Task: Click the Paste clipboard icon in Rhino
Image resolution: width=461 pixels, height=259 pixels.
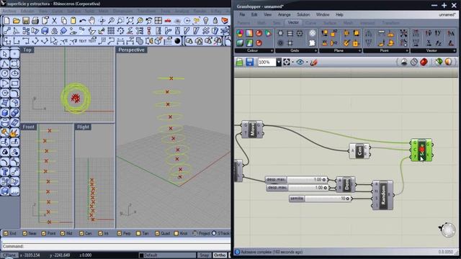Action: coord(73,21)
